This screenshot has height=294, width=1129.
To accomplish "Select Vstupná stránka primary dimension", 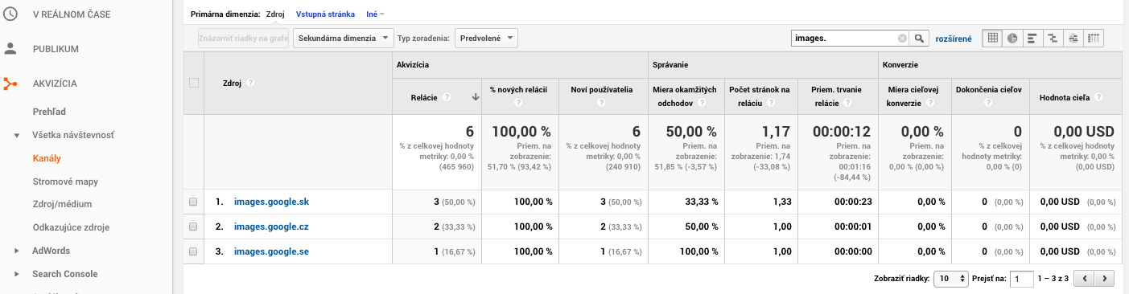I will tap(325, 14).
